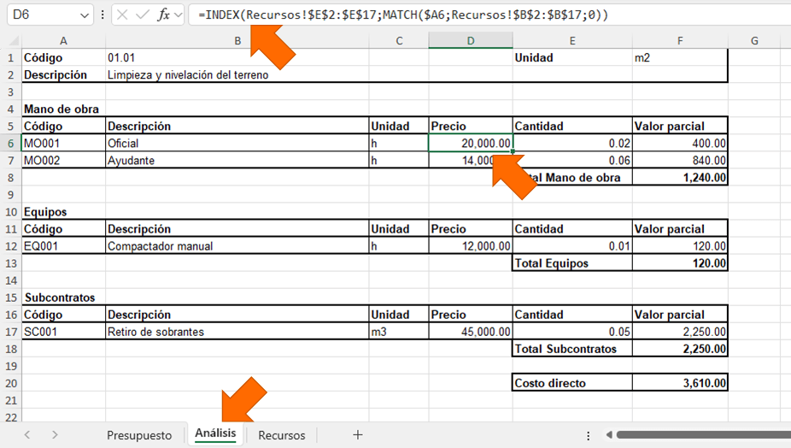
Task: Select column F header
Action: pyautogui.click(x=680, y=41)
